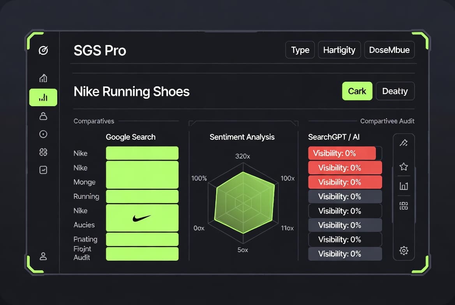This screenshot has height=305, width=455.
Task: Open the home dashboard icon in sidebar
Action: 43,78
